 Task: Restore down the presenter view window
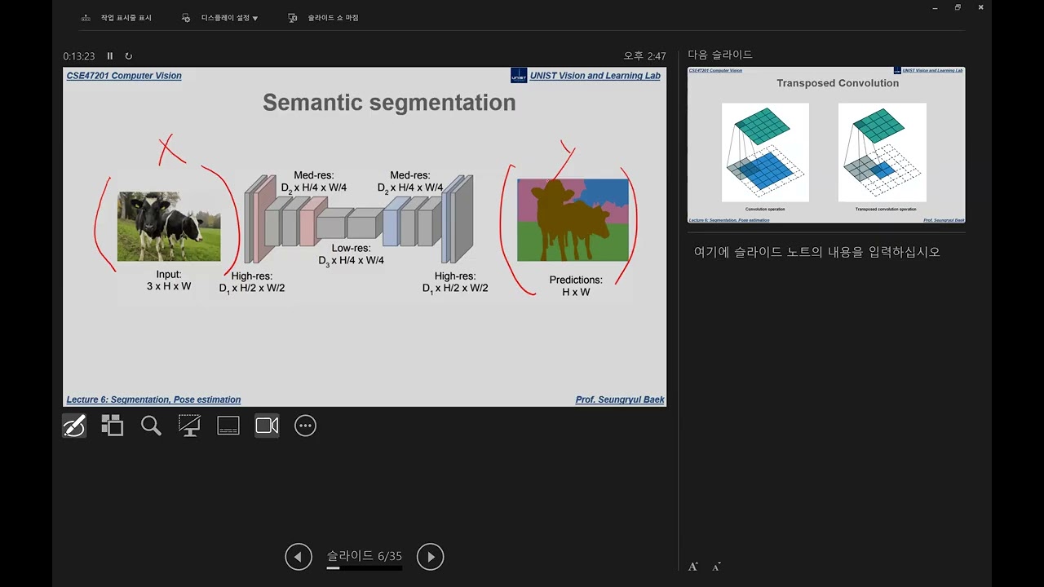958,7
